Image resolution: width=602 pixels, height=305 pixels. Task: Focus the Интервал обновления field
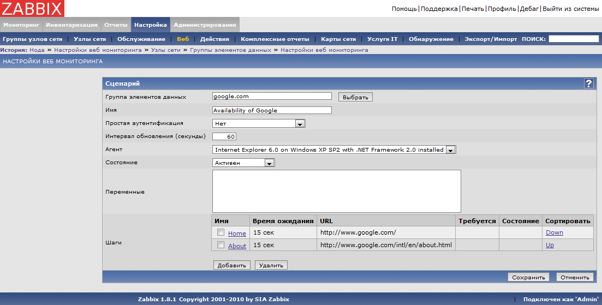coord(224,136)
